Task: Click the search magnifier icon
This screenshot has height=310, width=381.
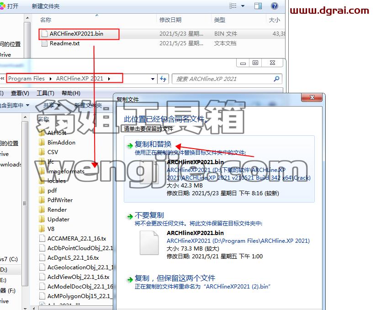Action: click(276, 79)
